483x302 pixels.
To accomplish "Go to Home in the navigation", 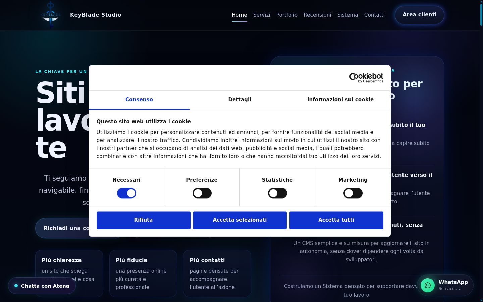I will [x=239, y=15].
